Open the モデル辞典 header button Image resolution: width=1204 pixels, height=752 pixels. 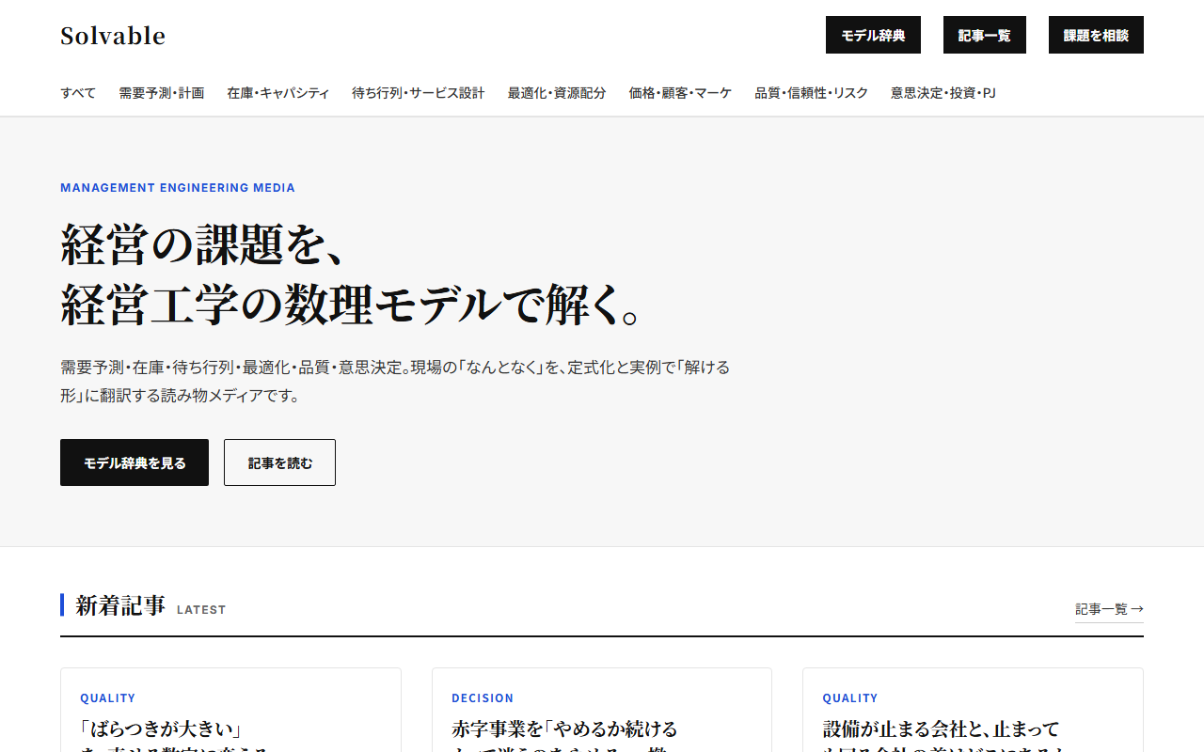point(873,35)
